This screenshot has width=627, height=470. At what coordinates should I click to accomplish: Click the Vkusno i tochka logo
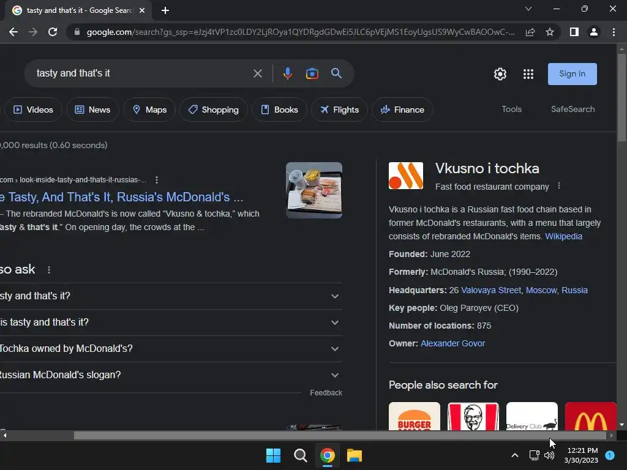click(x=406, y=176)
